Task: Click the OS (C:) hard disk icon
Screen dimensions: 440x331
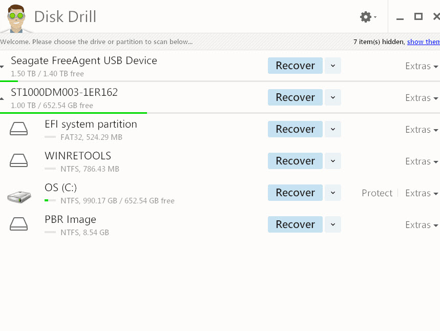Action: tap(19, 196)
